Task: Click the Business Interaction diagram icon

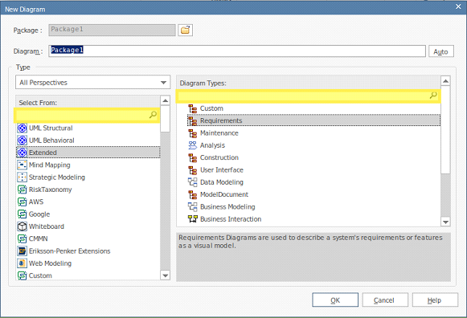Action: 193,219
